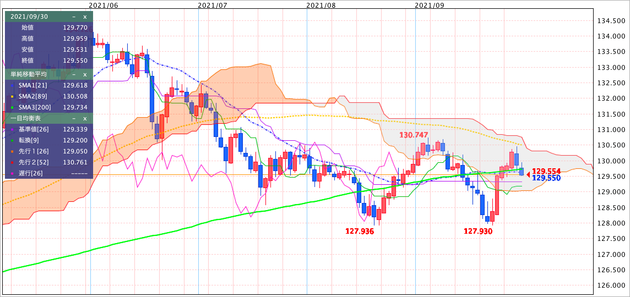The image size is (630, 297).
Task: Click the 先行2 value 130.761
Action: [75, 162]
